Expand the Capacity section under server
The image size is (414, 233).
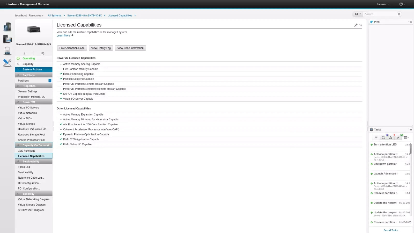pos(28,64)
